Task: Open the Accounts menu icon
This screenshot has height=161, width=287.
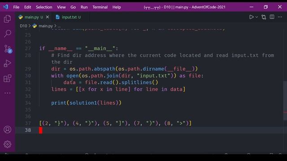Action: point(7,130)
